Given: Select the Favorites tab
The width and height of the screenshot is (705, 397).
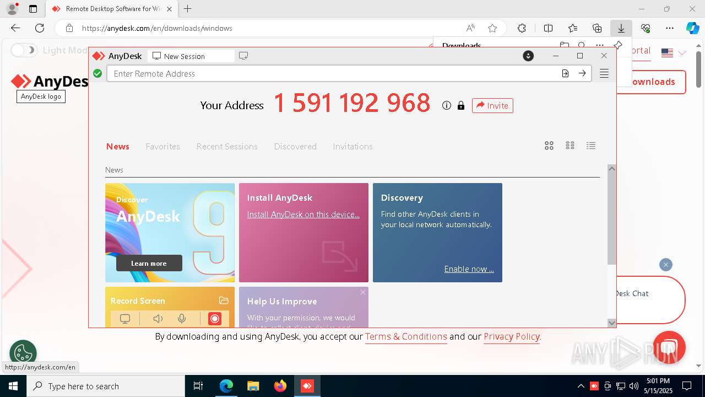Looking at the screenshot, I should click(163, 146).
